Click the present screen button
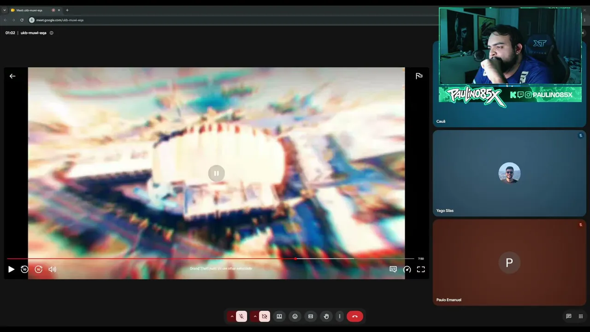Viewport: 590px width, 332px height. coord(279,316)
